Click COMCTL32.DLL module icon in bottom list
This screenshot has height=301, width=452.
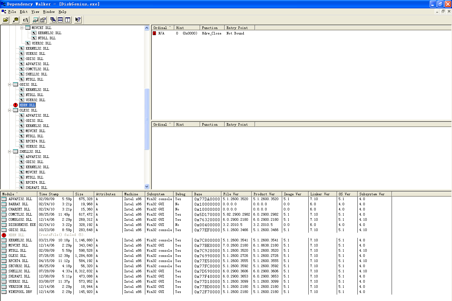(x=4, y=214)
